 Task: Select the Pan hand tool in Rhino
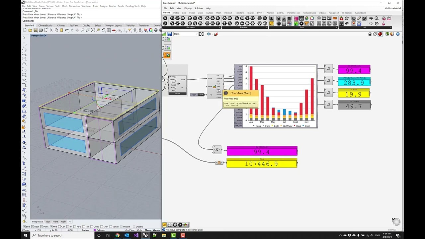point(72,30)
